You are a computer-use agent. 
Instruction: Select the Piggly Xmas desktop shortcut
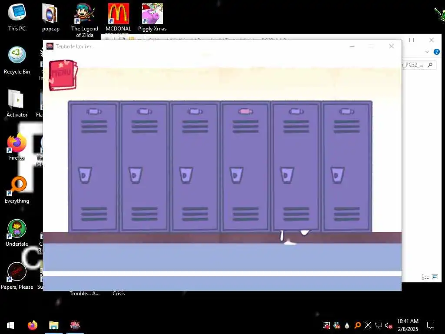[x=153, y=17]
